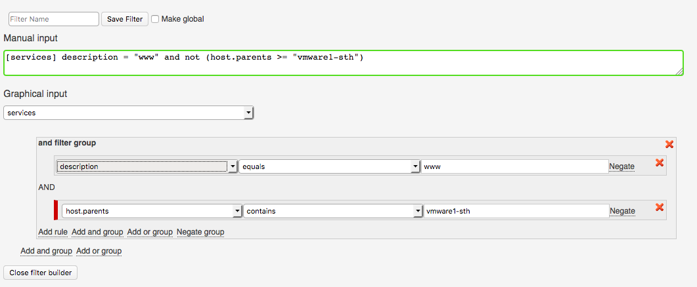Delete the and filter group with red X
The width and height of the screenshot is (697, 287).
coord(669,144)
